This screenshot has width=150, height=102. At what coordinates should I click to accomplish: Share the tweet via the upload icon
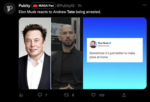point(124,95)
